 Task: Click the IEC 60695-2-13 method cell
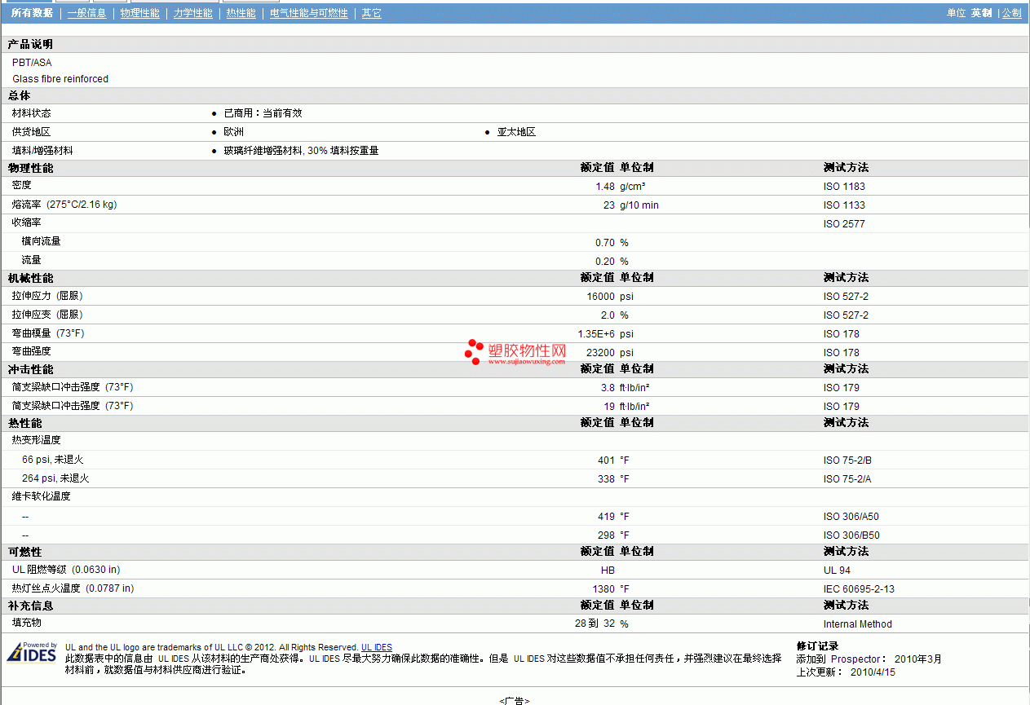859,588
